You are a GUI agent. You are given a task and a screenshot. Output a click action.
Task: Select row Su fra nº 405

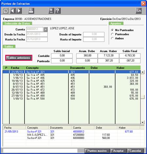71,75
